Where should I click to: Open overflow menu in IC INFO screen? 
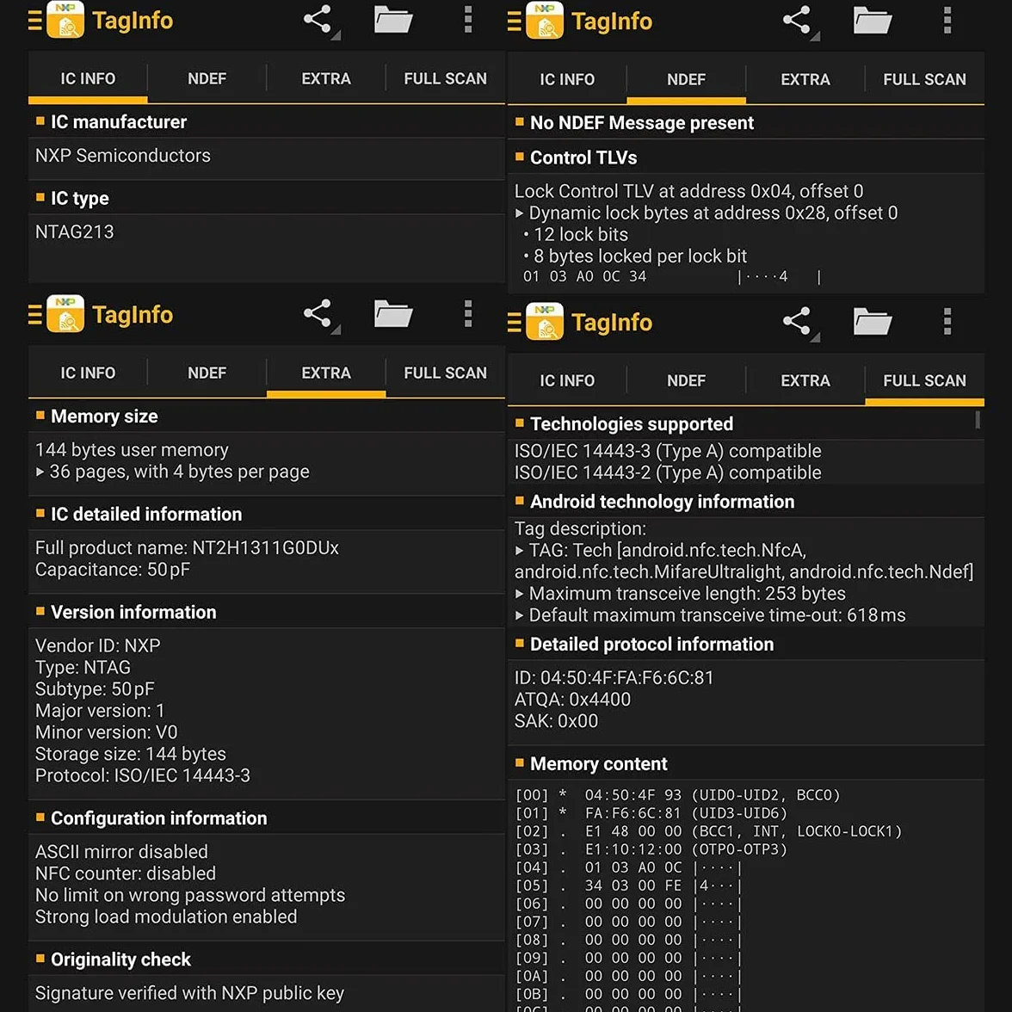(468, 20)
